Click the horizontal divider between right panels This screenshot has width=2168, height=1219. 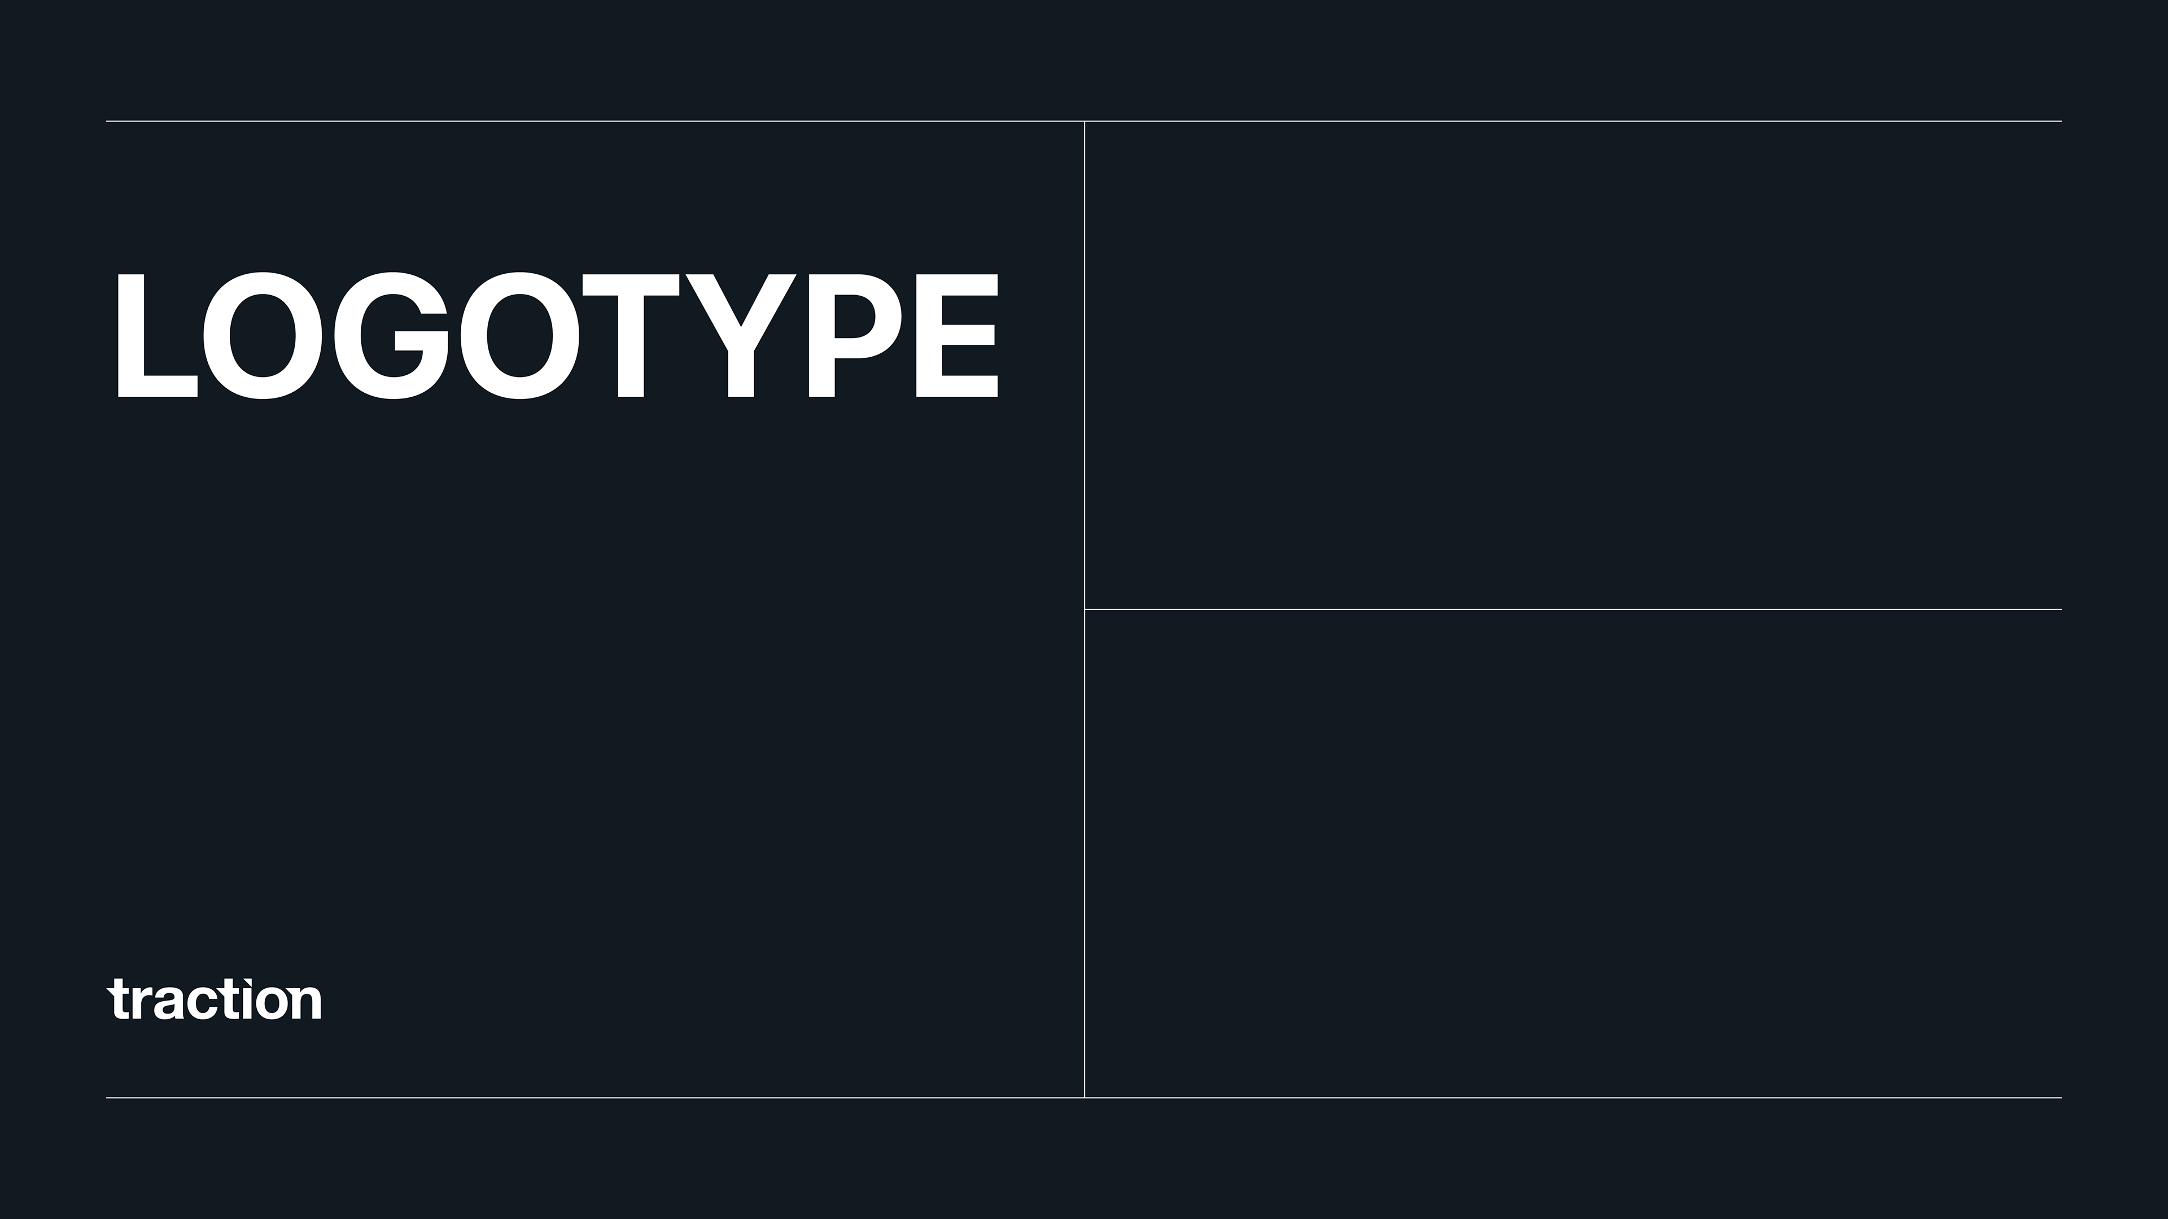pyautogui.click(x=1572, y=609)
